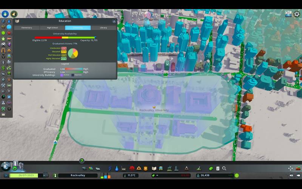Open the Police department menu

coord(146,168)
